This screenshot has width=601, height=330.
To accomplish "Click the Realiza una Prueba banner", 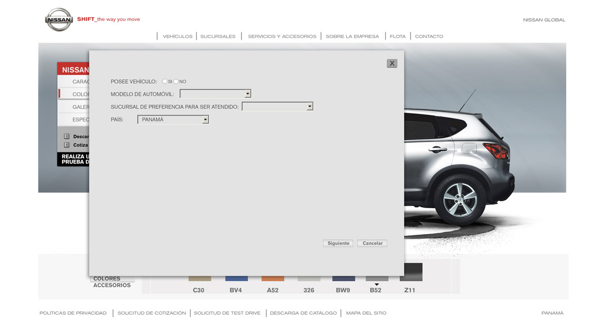I will point(73,159).
